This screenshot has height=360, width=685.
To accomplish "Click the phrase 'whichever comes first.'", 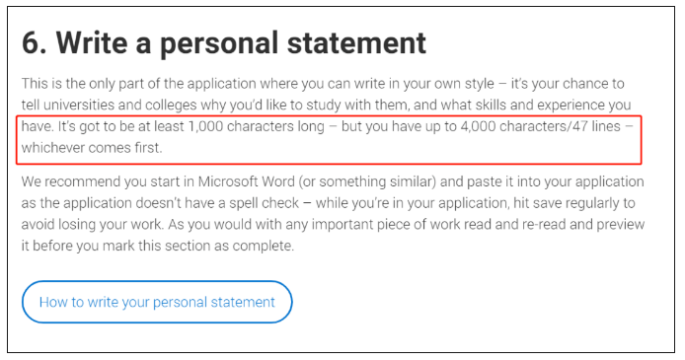I will (x=92, y=148).
